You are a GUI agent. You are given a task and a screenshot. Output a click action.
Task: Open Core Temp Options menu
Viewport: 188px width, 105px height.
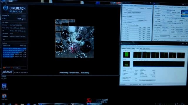pyautogui.click(x=126, y=5)
